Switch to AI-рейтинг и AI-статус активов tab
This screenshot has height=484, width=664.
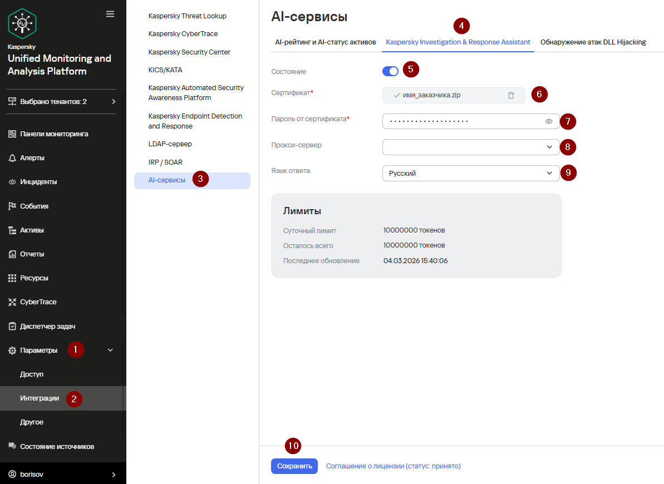coord(326,42)
